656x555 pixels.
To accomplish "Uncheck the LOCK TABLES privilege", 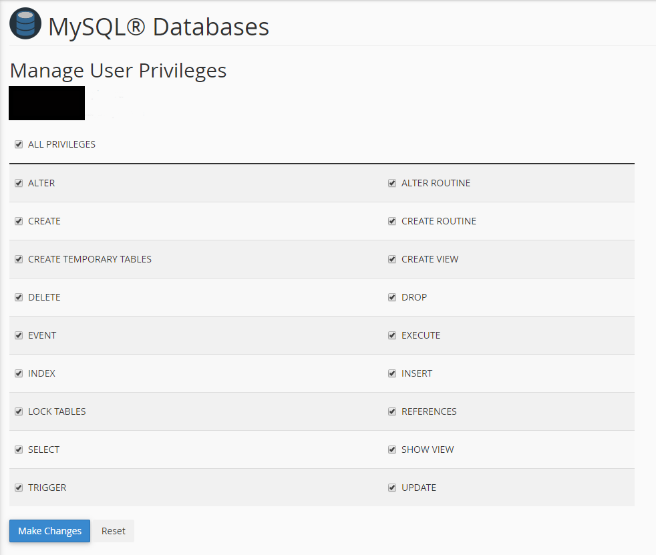I will pyautogui.click(x=19, y=411).
